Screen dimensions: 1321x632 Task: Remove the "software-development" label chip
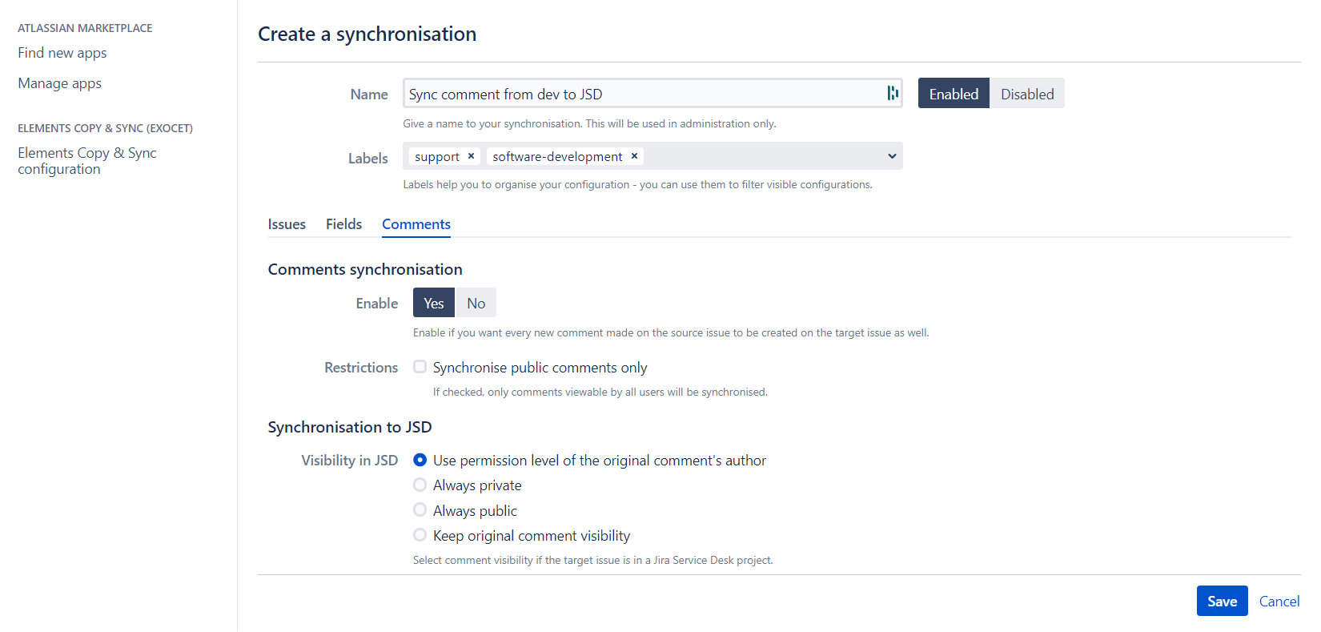633,155
